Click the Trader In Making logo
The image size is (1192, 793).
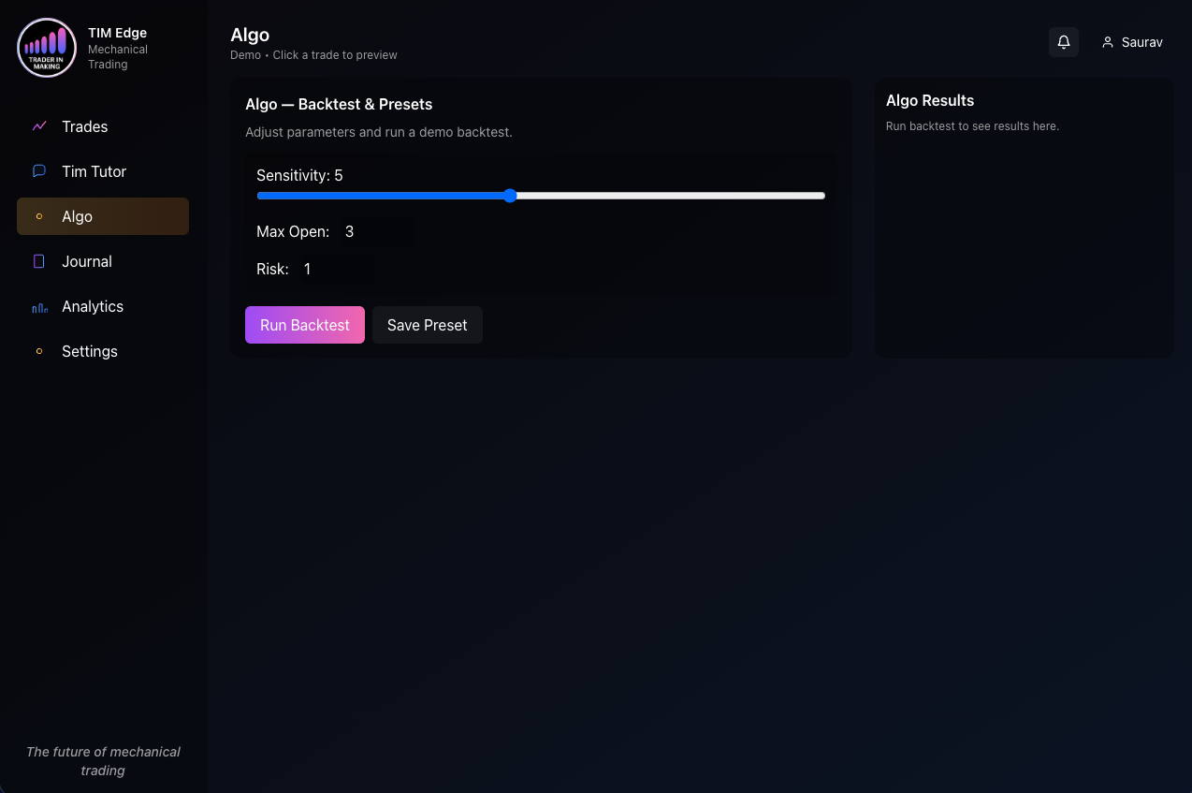tap(47, 48)
